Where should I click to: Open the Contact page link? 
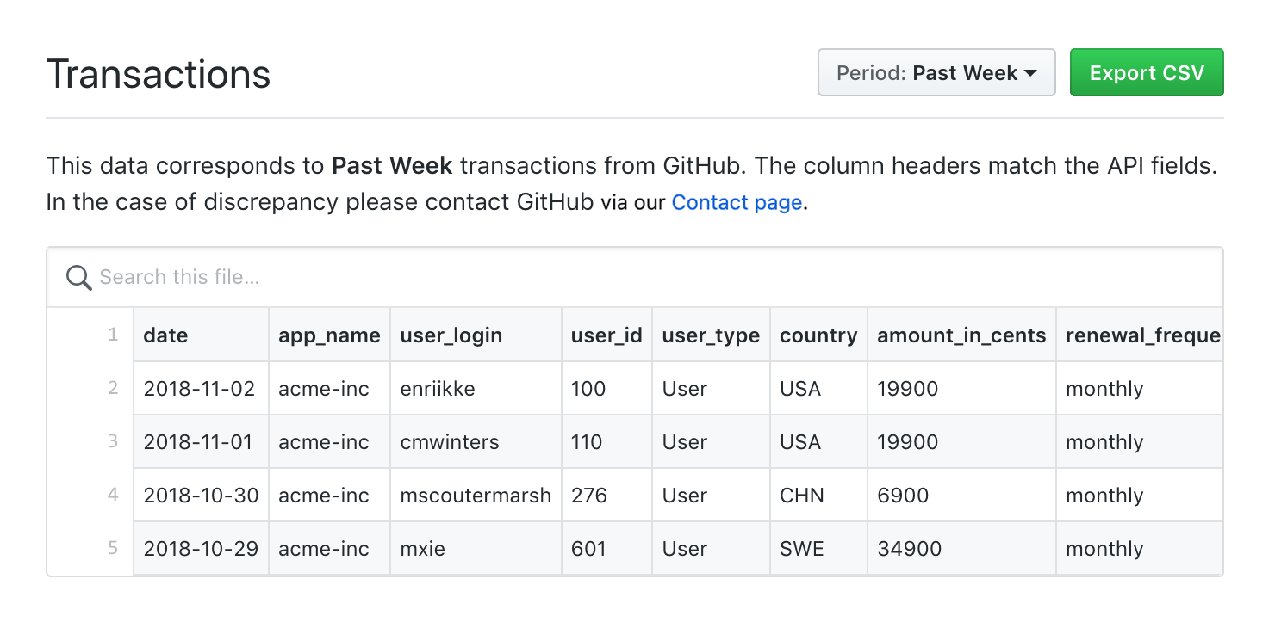(x=737, y=202)
